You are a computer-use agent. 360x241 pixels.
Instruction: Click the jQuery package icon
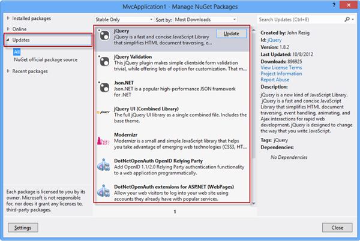click(104, 35)
